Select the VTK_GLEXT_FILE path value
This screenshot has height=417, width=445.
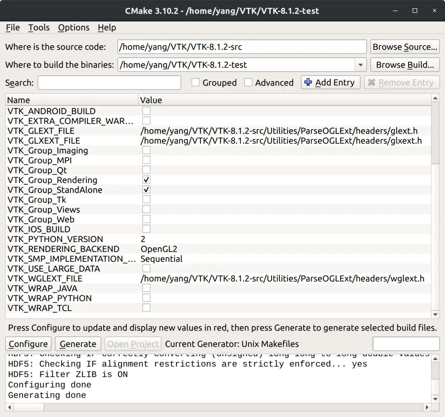point(279,131)
